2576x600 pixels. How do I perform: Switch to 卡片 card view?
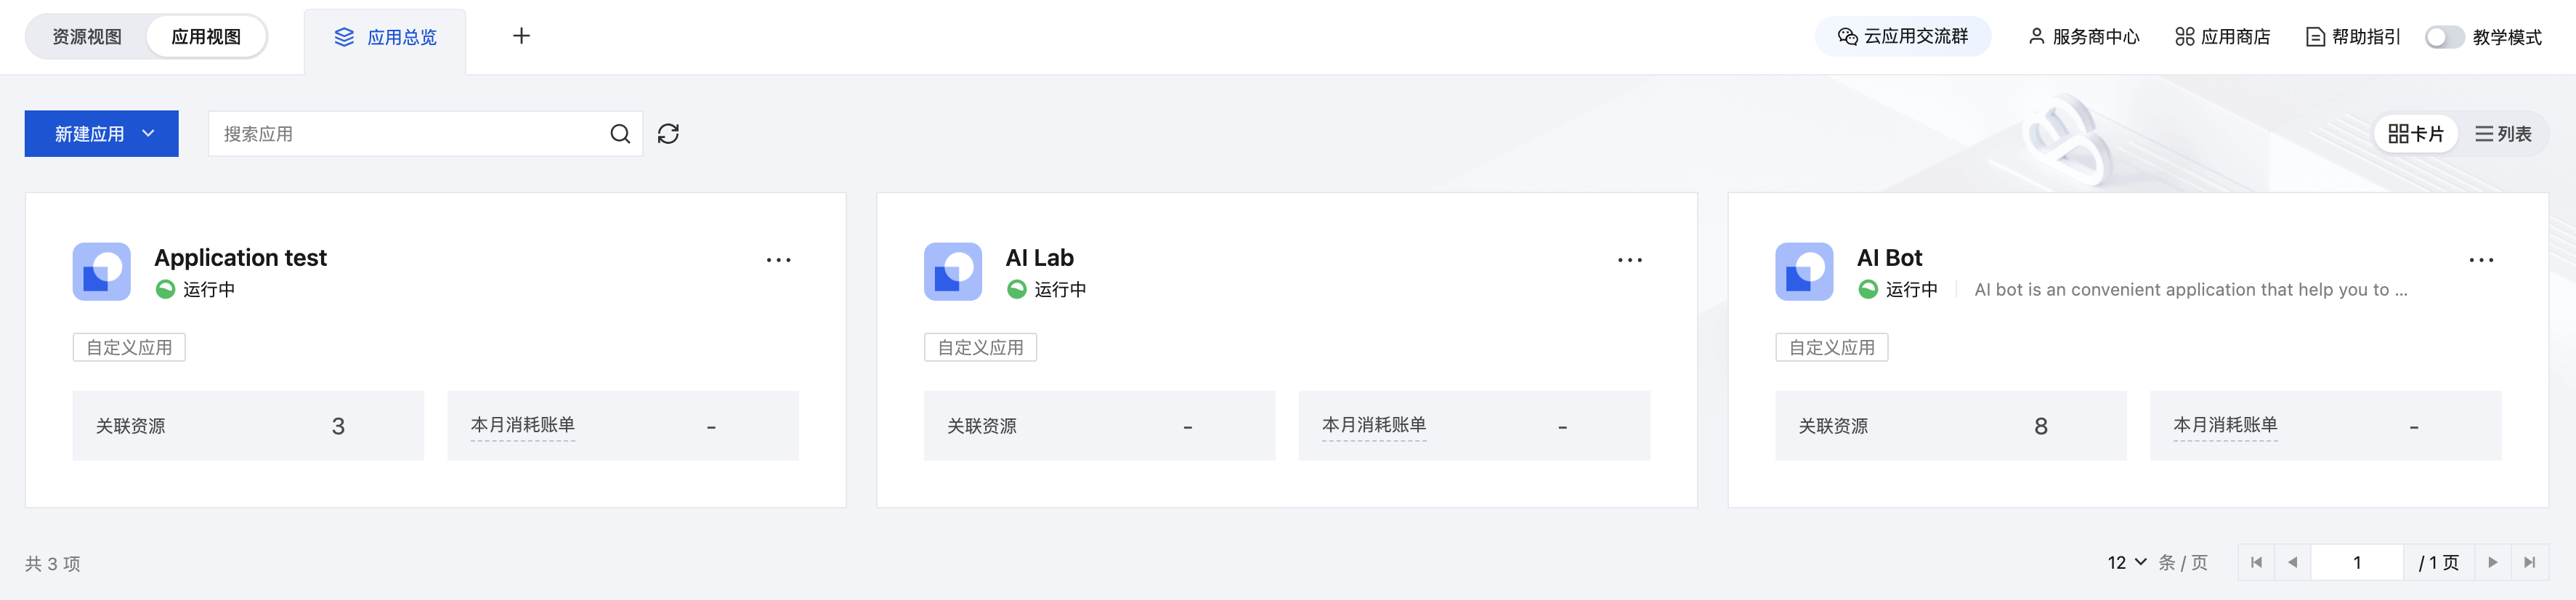pos(2415,134)
